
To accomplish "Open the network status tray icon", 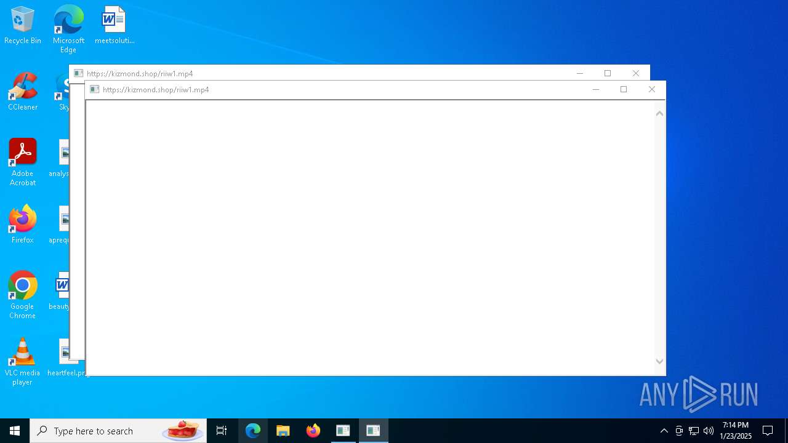I will coord(694,431).
